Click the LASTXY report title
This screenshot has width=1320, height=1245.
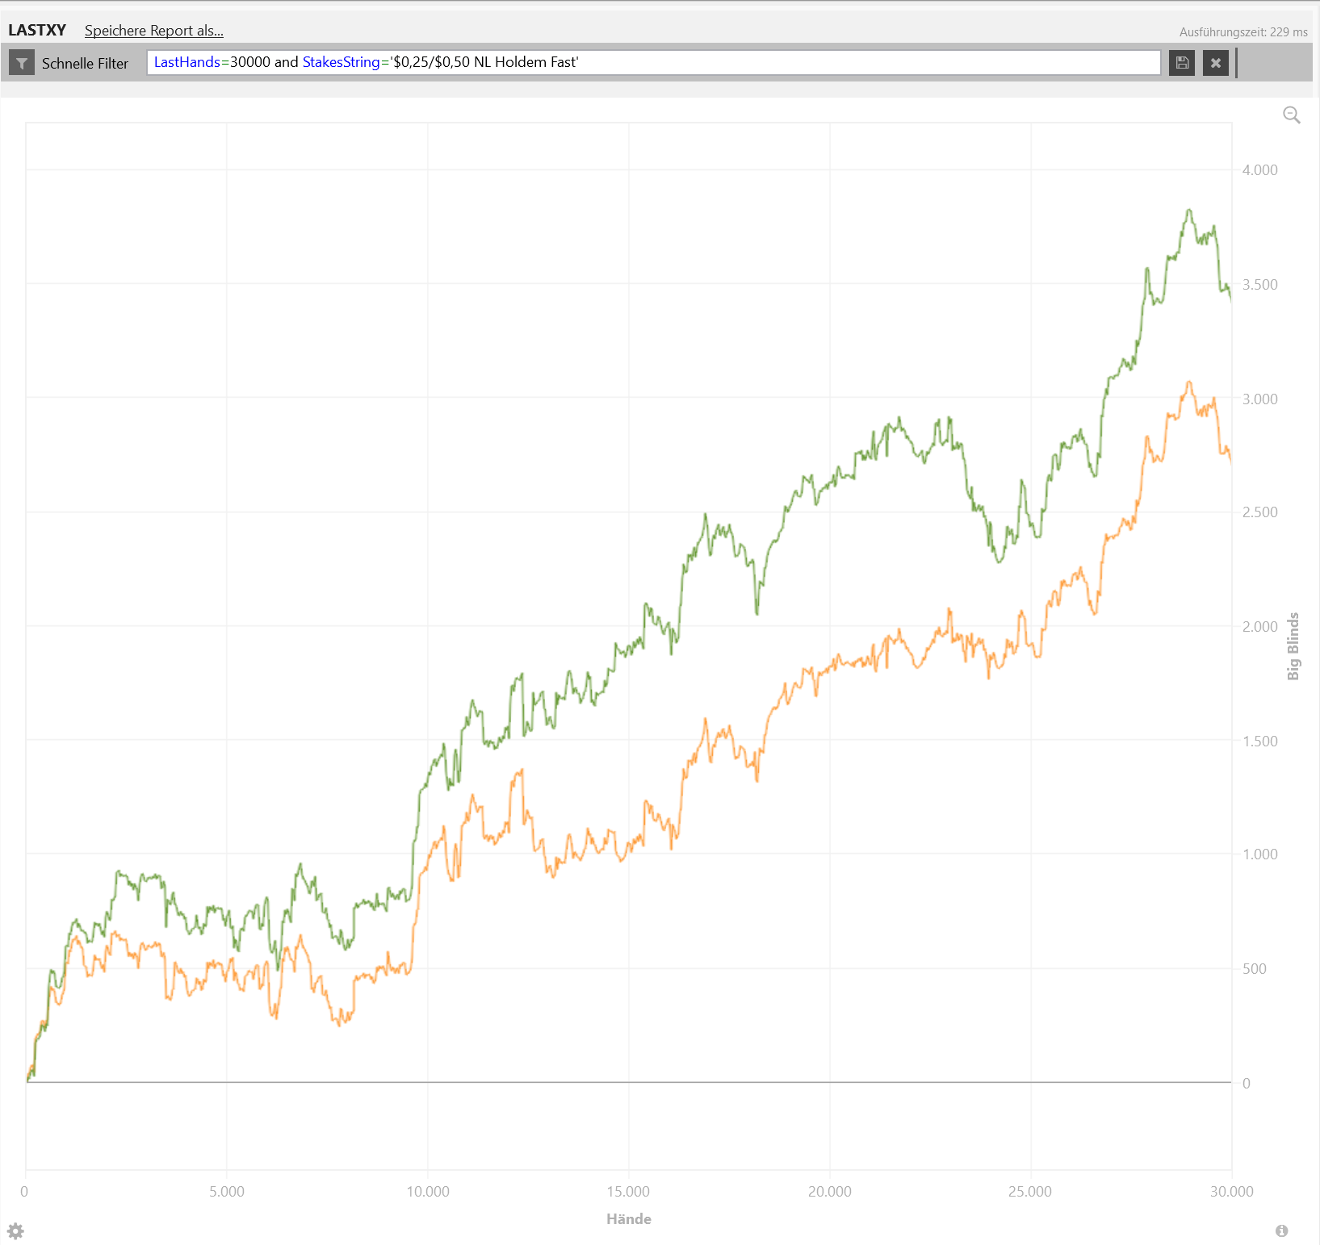tap(37, 30)
